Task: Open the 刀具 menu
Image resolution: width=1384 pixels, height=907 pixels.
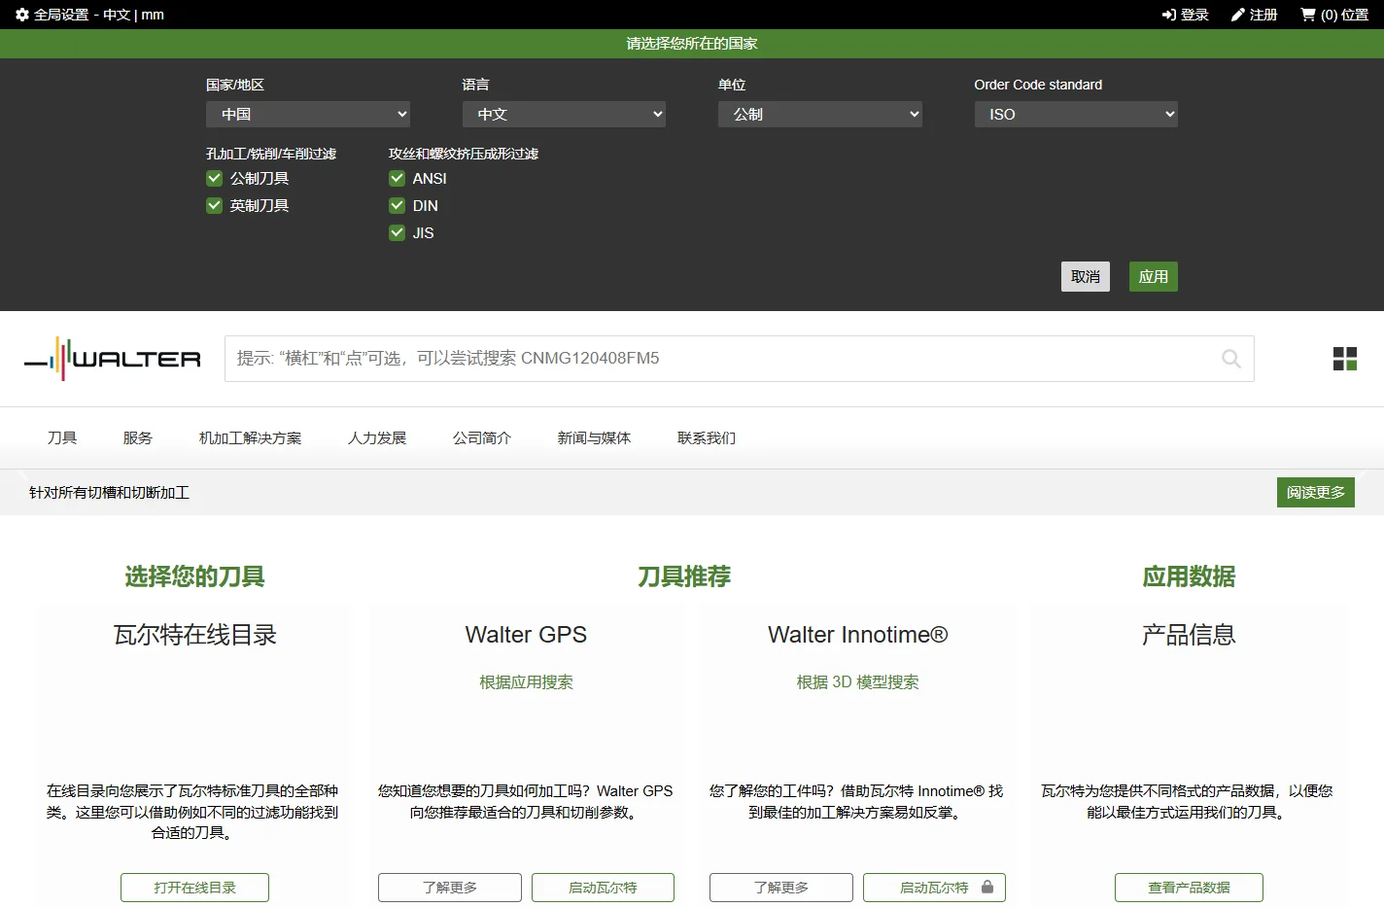Action: [x=62, y=437]
